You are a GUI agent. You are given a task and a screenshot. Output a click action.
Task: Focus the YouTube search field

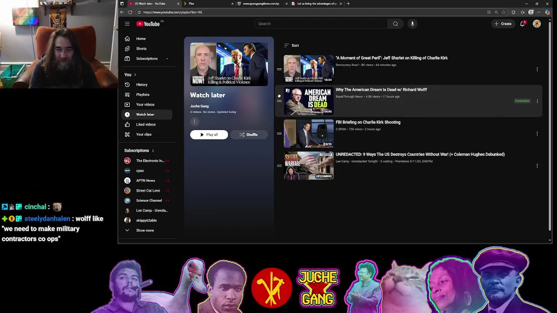321,24
